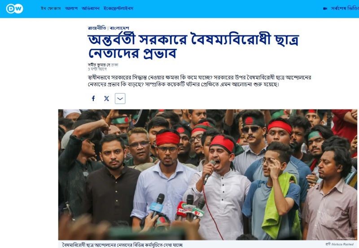Click the photo caption below image
Viewport: 359px width, 248px height.
click(x=122, y=245)
